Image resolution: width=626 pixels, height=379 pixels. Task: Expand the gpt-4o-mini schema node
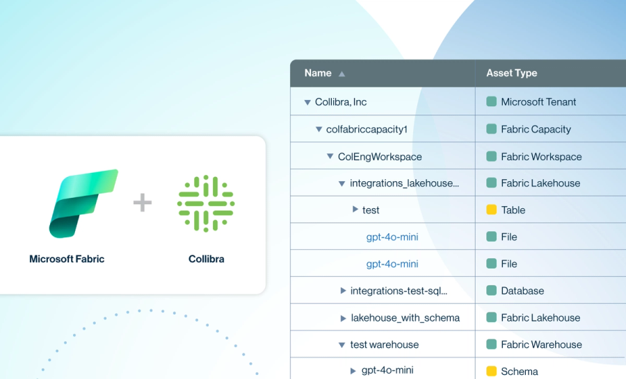(353, 371)
